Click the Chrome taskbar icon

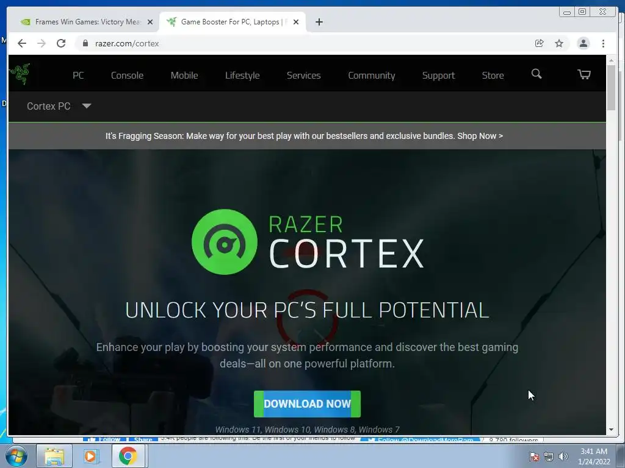tap(128, 456)
